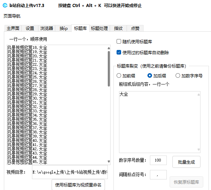Click the 视频目录 path field

70,173
